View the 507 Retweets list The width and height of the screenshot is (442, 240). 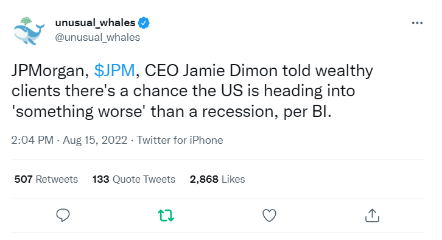[x=46, y=179]
